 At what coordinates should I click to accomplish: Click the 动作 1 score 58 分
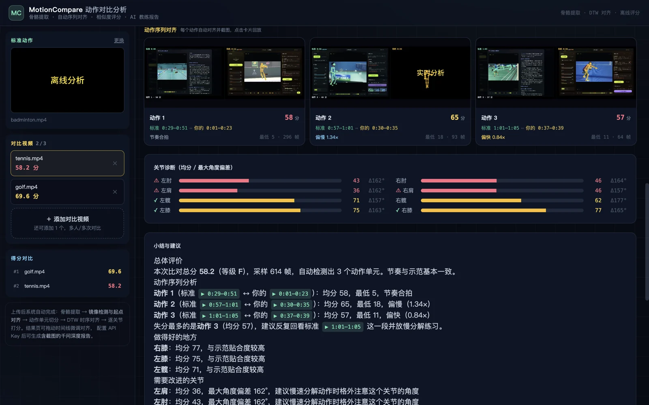pyautogui.click(x=292, y=117)
